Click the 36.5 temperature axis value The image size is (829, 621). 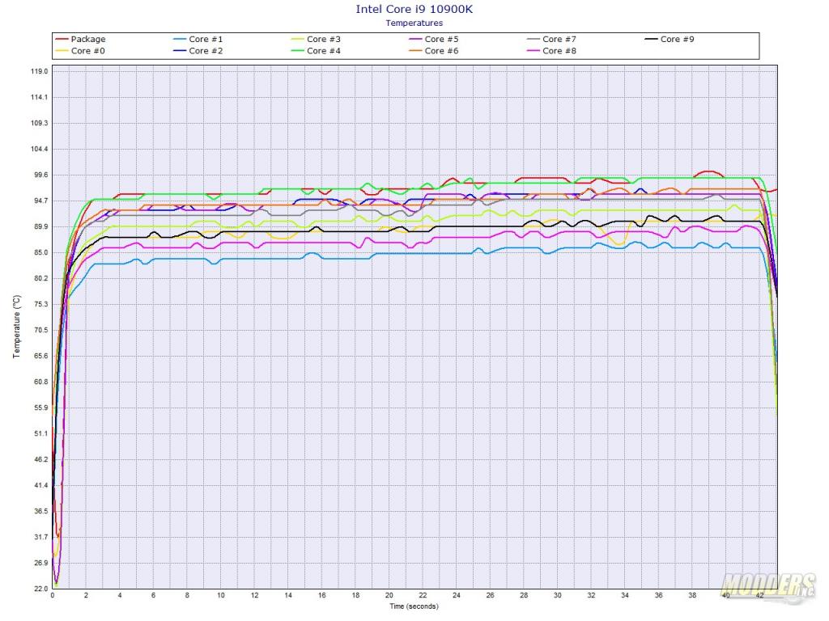40,511
